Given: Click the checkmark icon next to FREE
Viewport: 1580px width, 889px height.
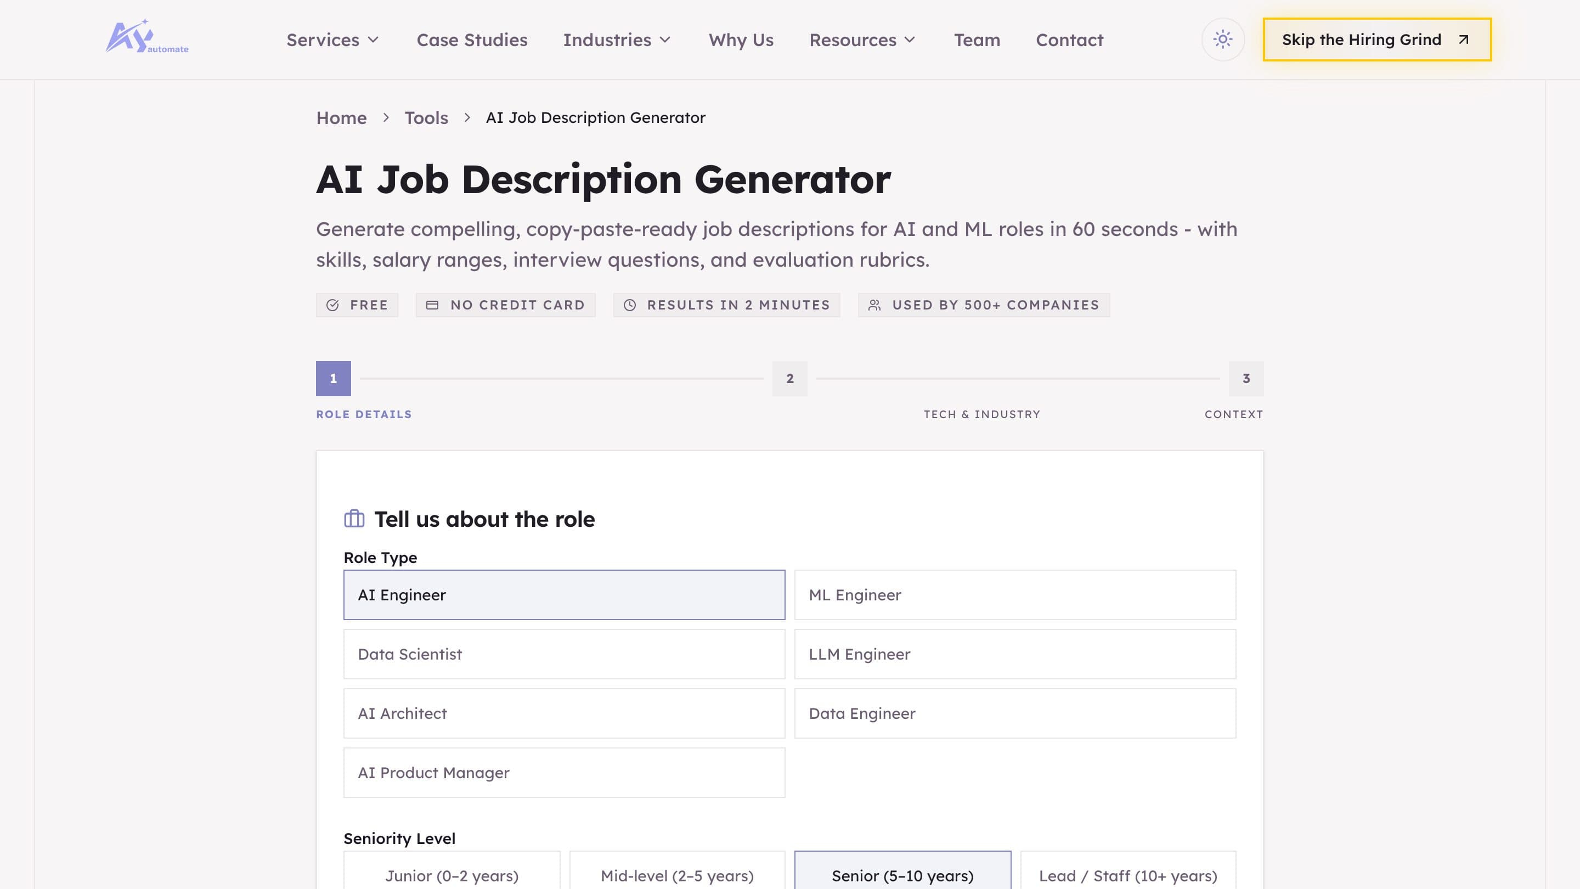Looking at the screenshot, I should tap(332, 305).
